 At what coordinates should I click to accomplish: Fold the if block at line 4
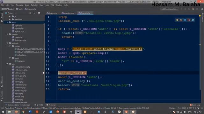(x=57, y=29)
